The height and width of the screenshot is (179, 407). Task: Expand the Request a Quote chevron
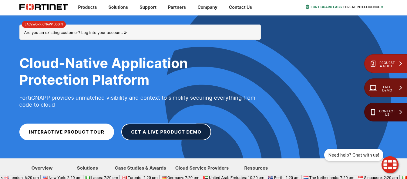tap(401, 64)
